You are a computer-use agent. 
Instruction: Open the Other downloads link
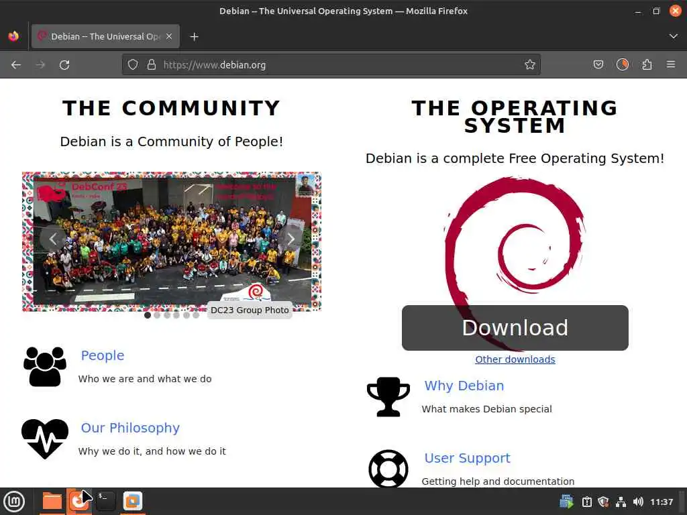[515, 359]
